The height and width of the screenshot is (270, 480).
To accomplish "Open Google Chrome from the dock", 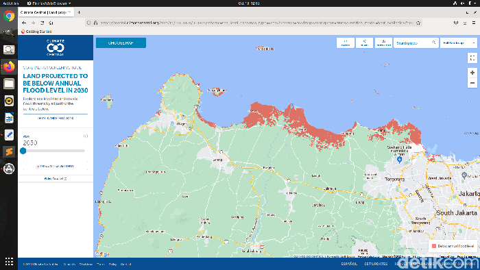I will [9, 16].
